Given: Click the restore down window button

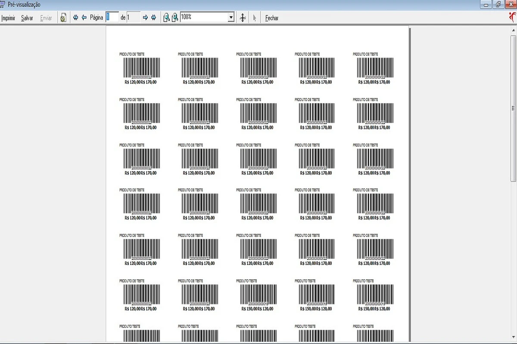Looking at the screenshot, I should (498, 5).
